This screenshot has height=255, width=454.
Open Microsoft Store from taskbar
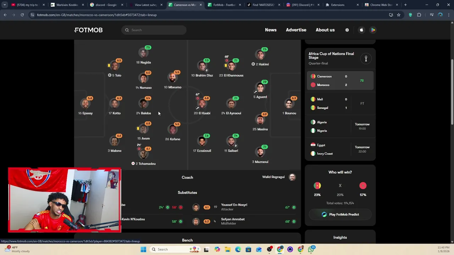tap(248, 249)
